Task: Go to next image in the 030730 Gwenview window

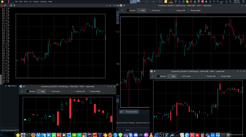Action: 199,76
